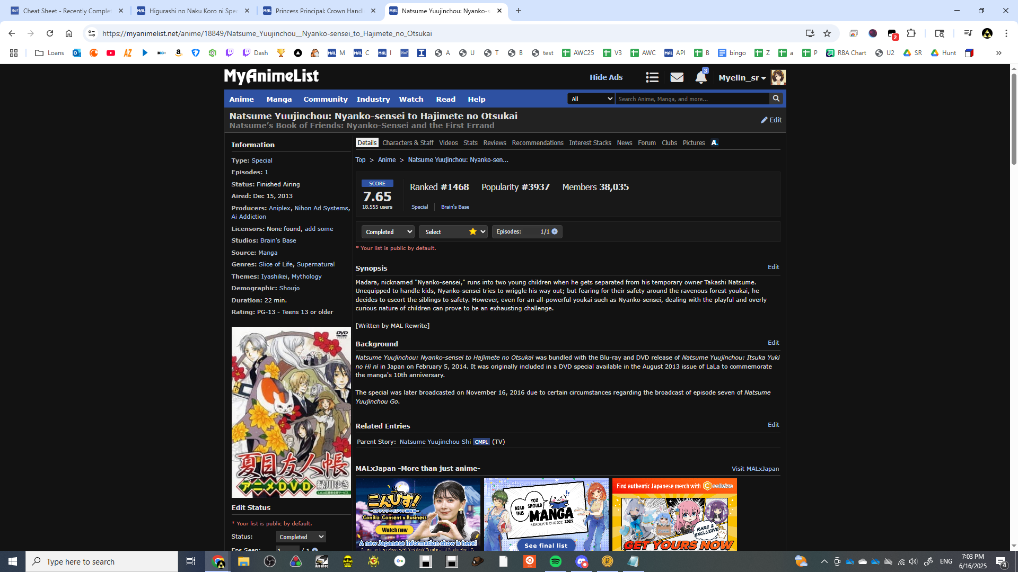Expand the Completed status dropdown
Screen dimensions: 1018x572
point(388,232)
